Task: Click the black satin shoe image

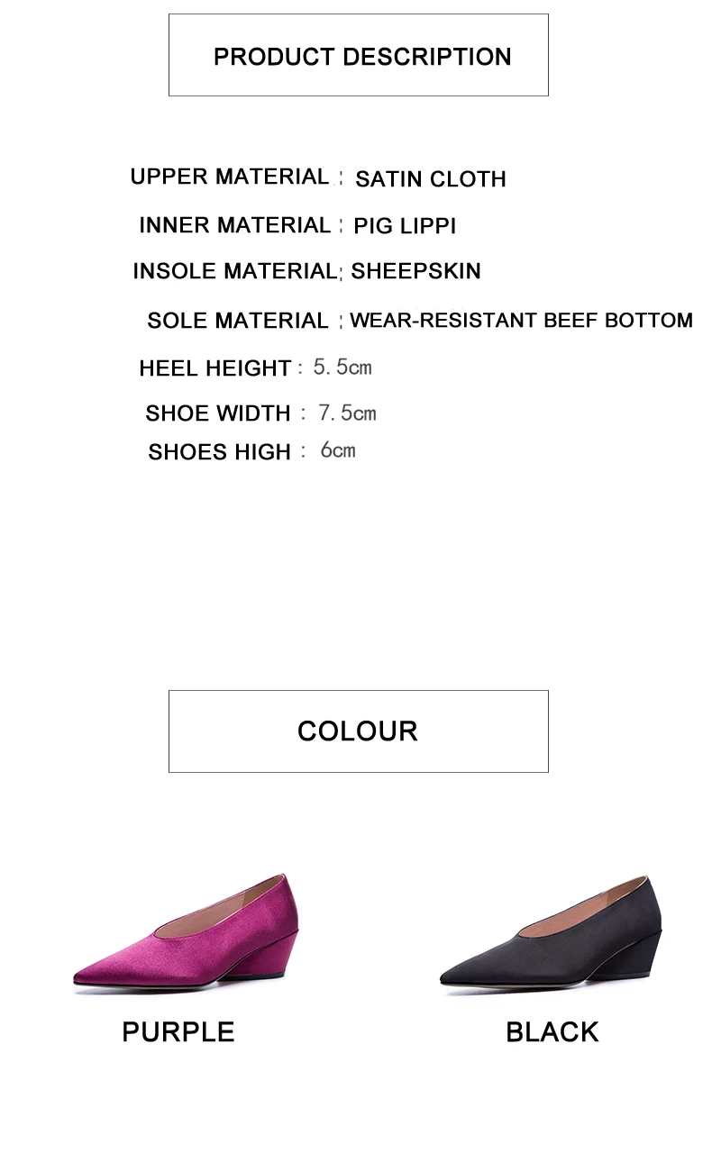Action: point(551,932)
